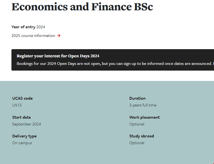This screenshot has width=214, height=164.
Task: Select Optional under Study abroad
Action: pos(137,143)
